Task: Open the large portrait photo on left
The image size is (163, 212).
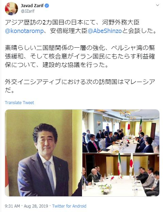Action: [x=43, y=153]
